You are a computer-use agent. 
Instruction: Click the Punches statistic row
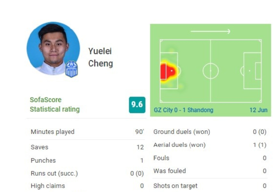coord(87,160)
